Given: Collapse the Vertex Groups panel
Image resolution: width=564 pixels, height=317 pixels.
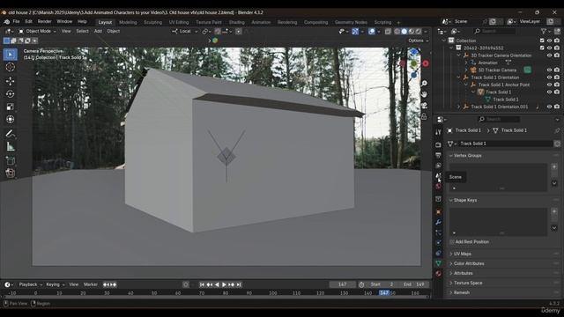Looking at the screenshot, I should point(467,156).
